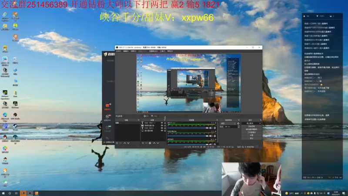Screen dimensions: 348x196
Task: Mute 视频采集设备 audio in mixer
Action: pyautogui.click(x=211, y=136)
